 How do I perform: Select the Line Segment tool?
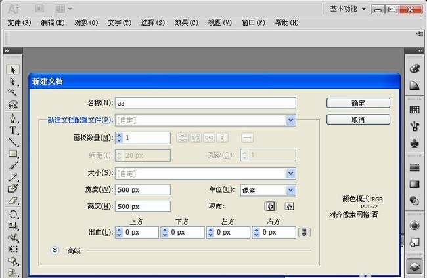point(12,142)
